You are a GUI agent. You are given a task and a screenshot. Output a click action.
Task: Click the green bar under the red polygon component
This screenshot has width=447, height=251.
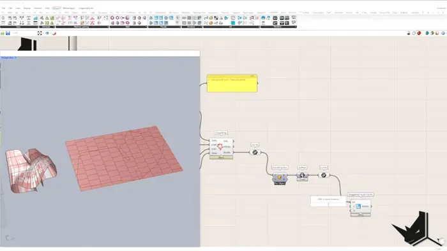(221, 157)
